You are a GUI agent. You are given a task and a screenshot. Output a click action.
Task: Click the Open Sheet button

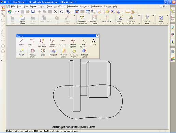coord(22,20)
